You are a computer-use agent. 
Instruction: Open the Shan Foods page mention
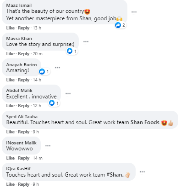coord(145,122)
